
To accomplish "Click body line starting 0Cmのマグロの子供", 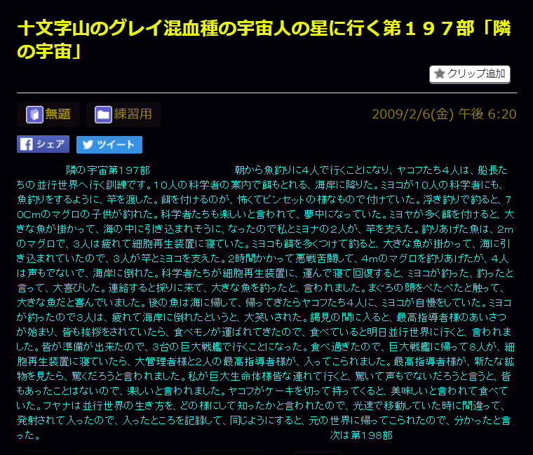I will (x=266, y=215).
